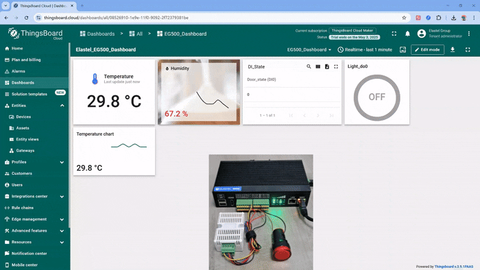Screen dimensions: 480x270
Task: Bookmark page with star icon
Action: click(x=404, y=18)
